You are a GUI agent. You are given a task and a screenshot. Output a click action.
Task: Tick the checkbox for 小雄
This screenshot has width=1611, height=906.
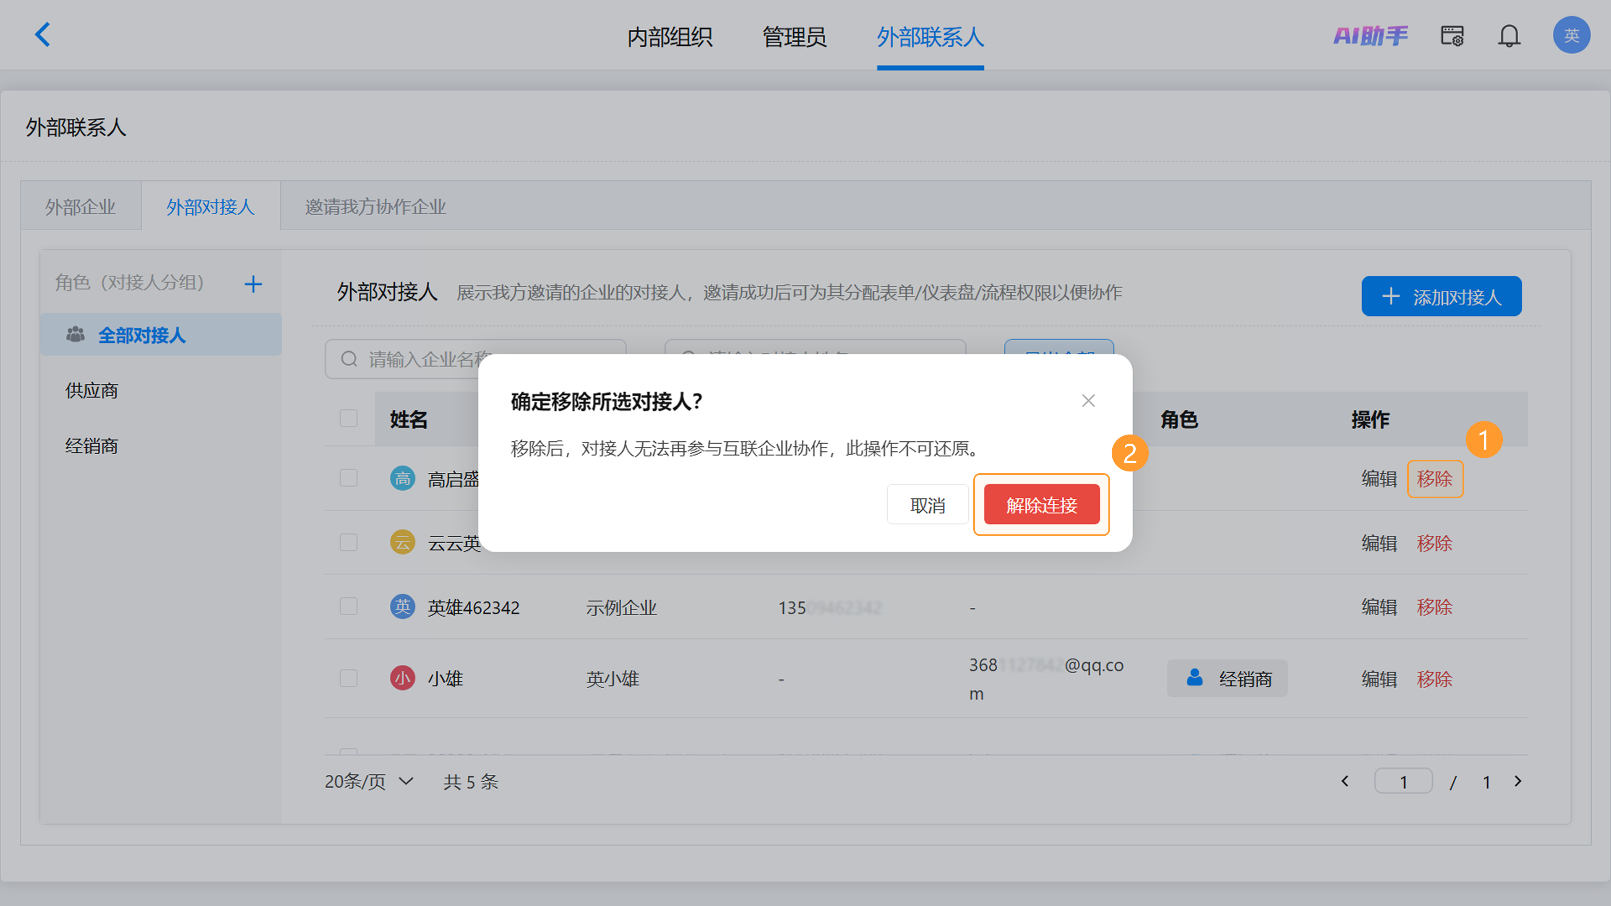coord(348,678)
